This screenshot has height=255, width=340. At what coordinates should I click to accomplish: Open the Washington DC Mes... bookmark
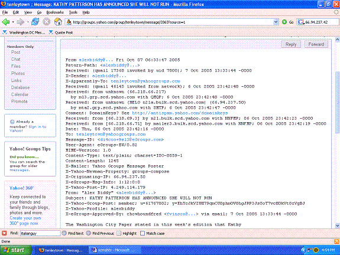[x=24, y=32]
